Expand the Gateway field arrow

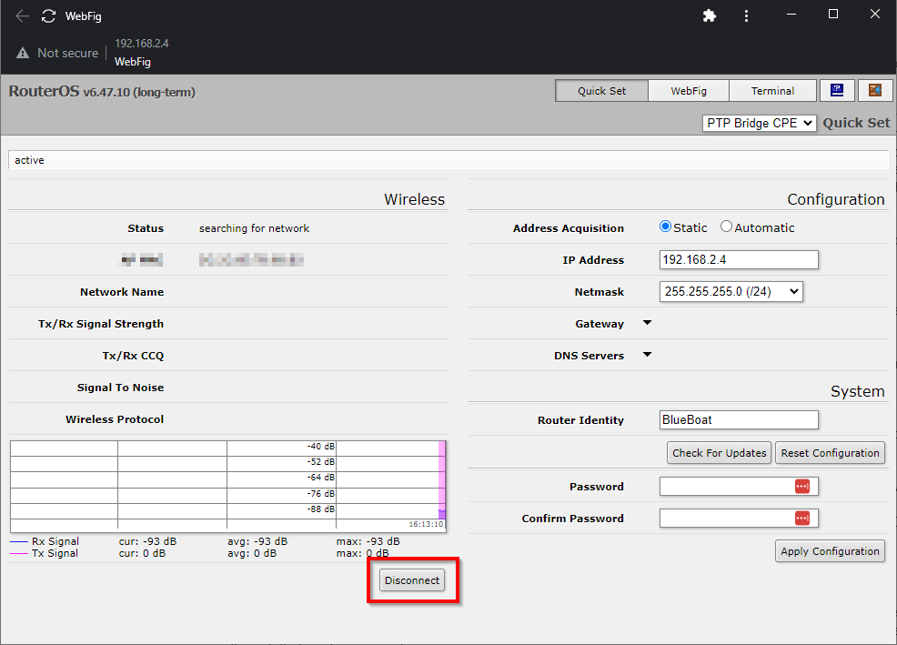pyautogui.click(x=648, y=323)
